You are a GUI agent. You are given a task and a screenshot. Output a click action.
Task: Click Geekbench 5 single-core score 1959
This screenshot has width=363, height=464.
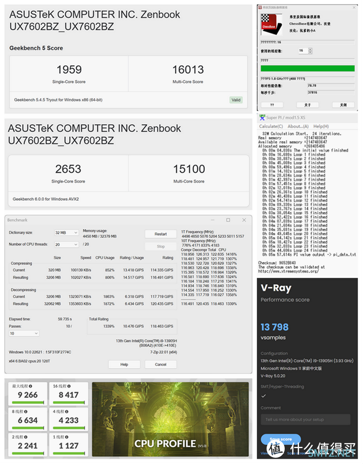69,70
